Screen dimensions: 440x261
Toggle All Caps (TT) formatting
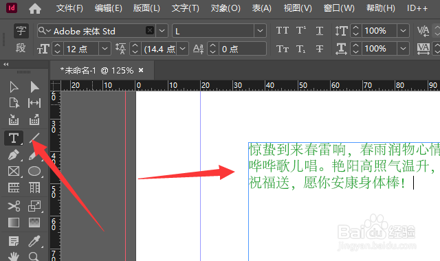pyautogui.click(x=283, y=30)
